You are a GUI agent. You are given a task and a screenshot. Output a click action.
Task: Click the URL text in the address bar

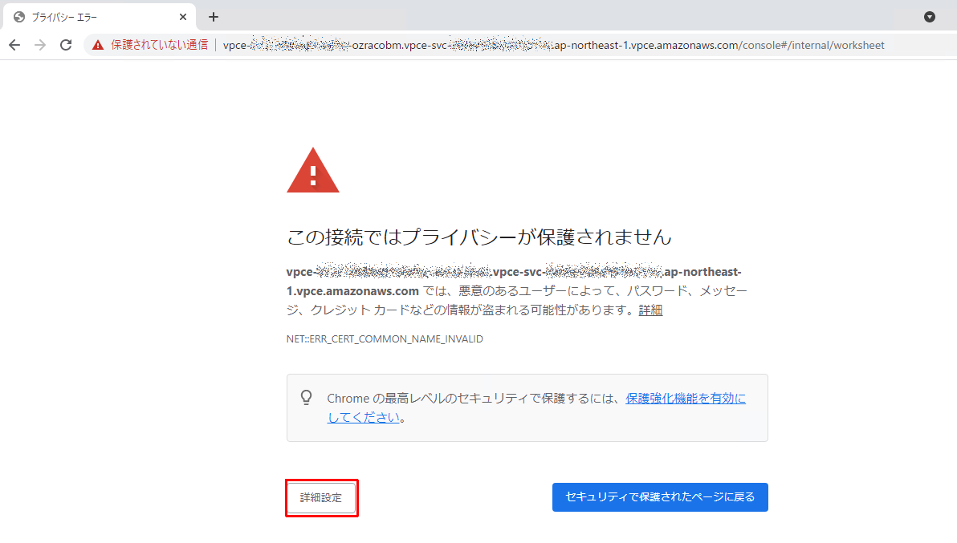pos(554,45)
